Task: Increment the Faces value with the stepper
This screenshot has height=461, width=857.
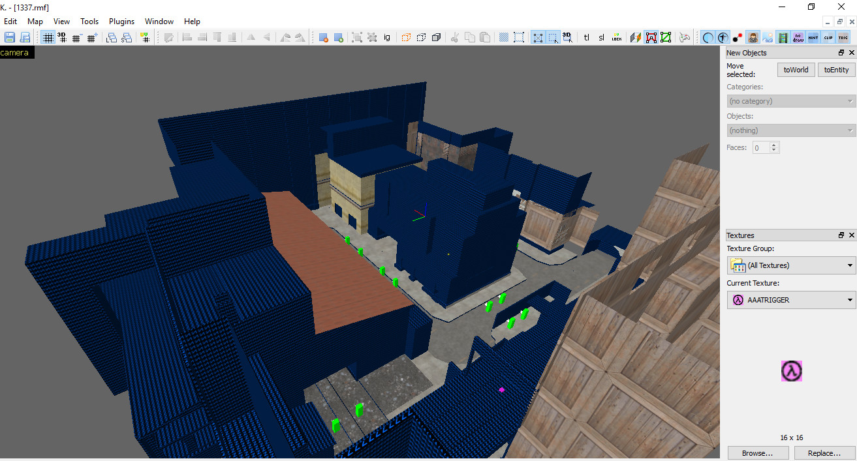Action: [x=774, y=144]
